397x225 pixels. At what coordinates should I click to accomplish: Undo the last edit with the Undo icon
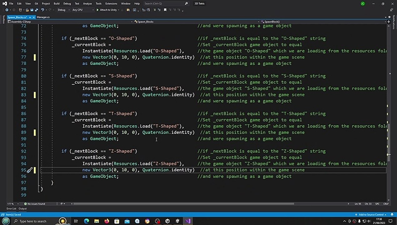point(42,10)
